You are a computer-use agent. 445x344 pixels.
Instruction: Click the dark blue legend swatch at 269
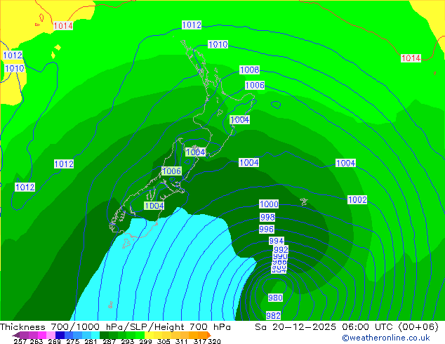60,335
